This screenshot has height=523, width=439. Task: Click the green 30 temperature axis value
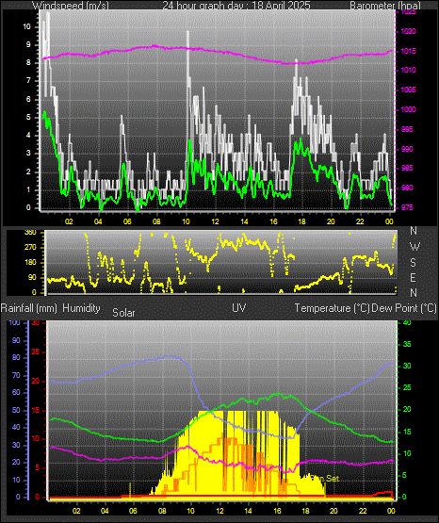407,367
